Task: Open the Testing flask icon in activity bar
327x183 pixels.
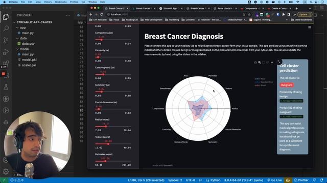Action: click(6, 87)
